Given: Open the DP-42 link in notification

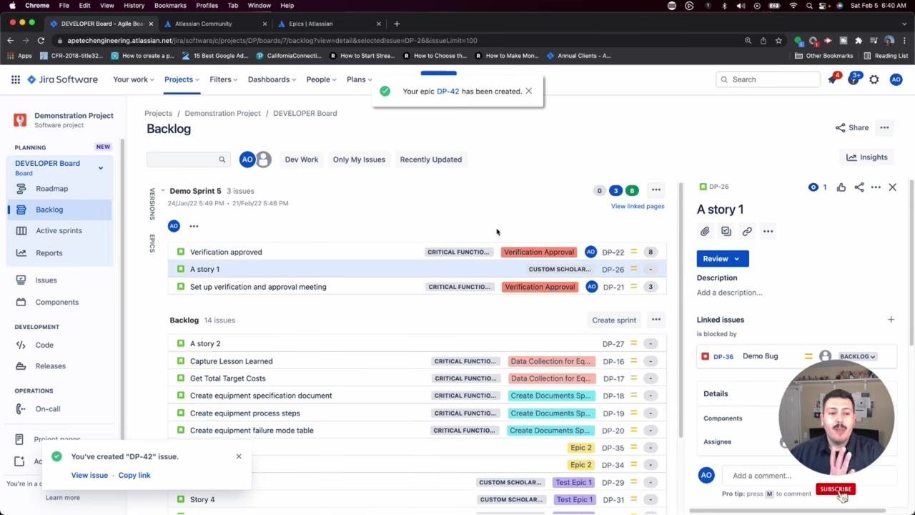Looking at the screenshot, I should tap(447, 92).
